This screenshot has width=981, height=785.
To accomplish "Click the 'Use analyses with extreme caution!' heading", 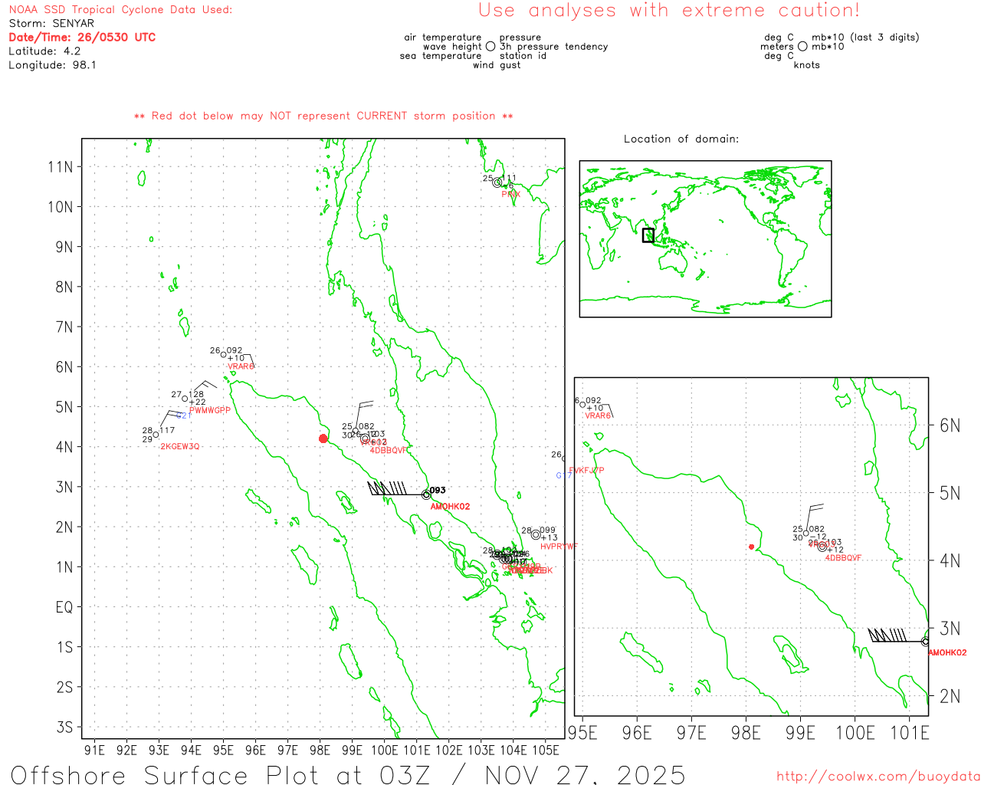I will (668, 11).
